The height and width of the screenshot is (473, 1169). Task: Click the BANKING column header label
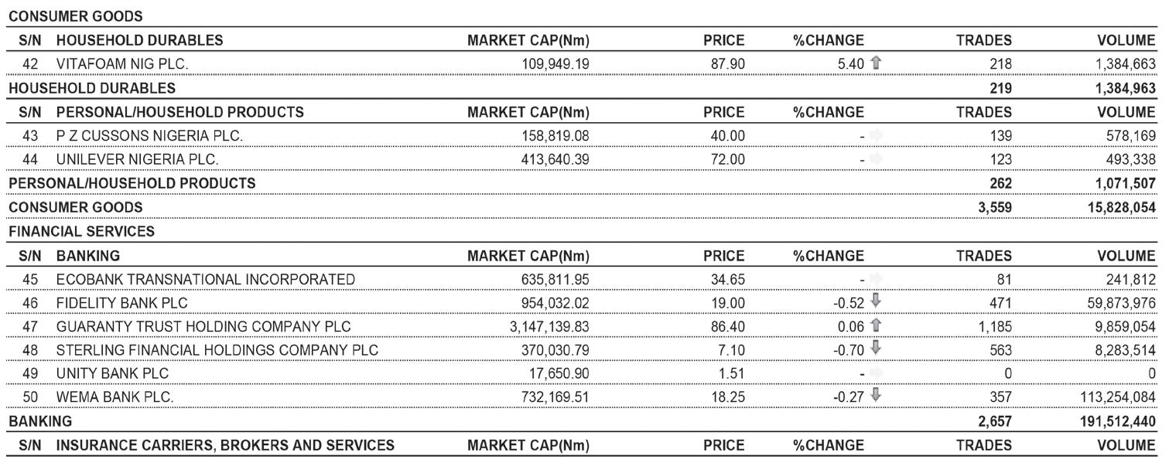[88, 256]
